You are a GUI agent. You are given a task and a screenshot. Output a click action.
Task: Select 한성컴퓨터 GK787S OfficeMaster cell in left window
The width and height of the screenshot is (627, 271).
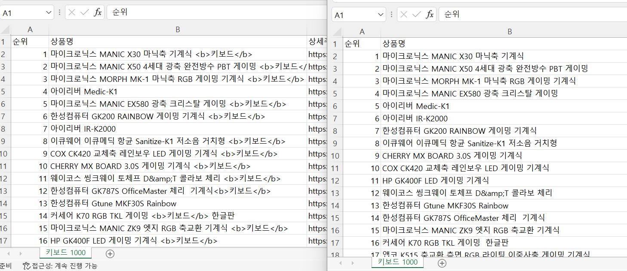[x=178, y=191]
